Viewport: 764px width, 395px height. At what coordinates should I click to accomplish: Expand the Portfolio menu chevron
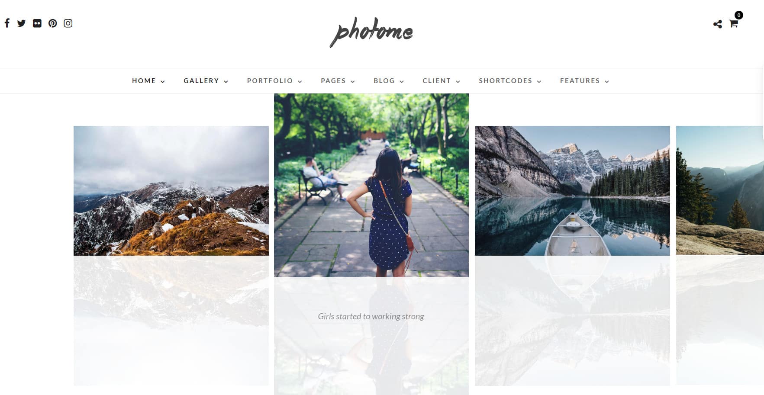pos(300,81)
